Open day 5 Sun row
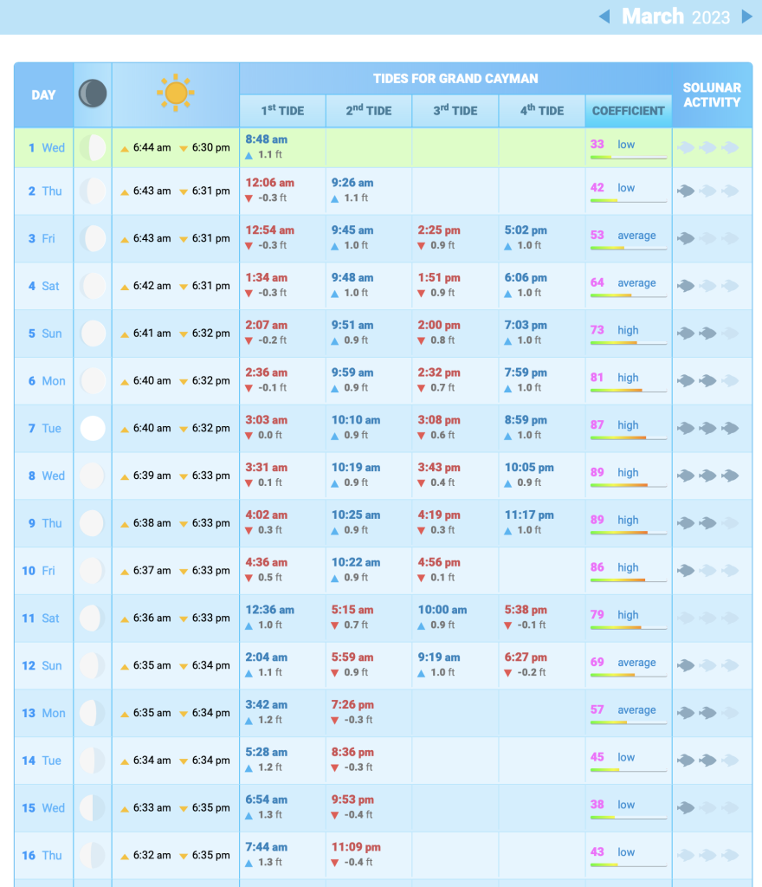762x887 pixels. (43, 333)
